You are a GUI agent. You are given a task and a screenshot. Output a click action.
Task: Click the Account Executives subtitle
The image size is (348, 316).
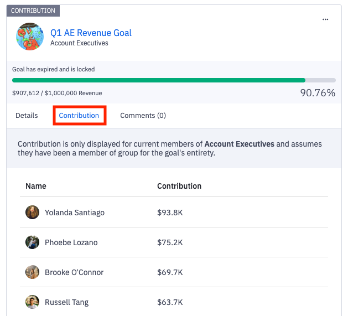coord(79,43)
